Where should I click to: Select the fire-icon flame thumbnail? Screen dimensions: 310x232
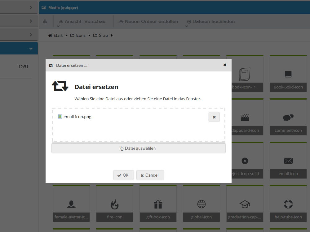(x=115, y=204)
